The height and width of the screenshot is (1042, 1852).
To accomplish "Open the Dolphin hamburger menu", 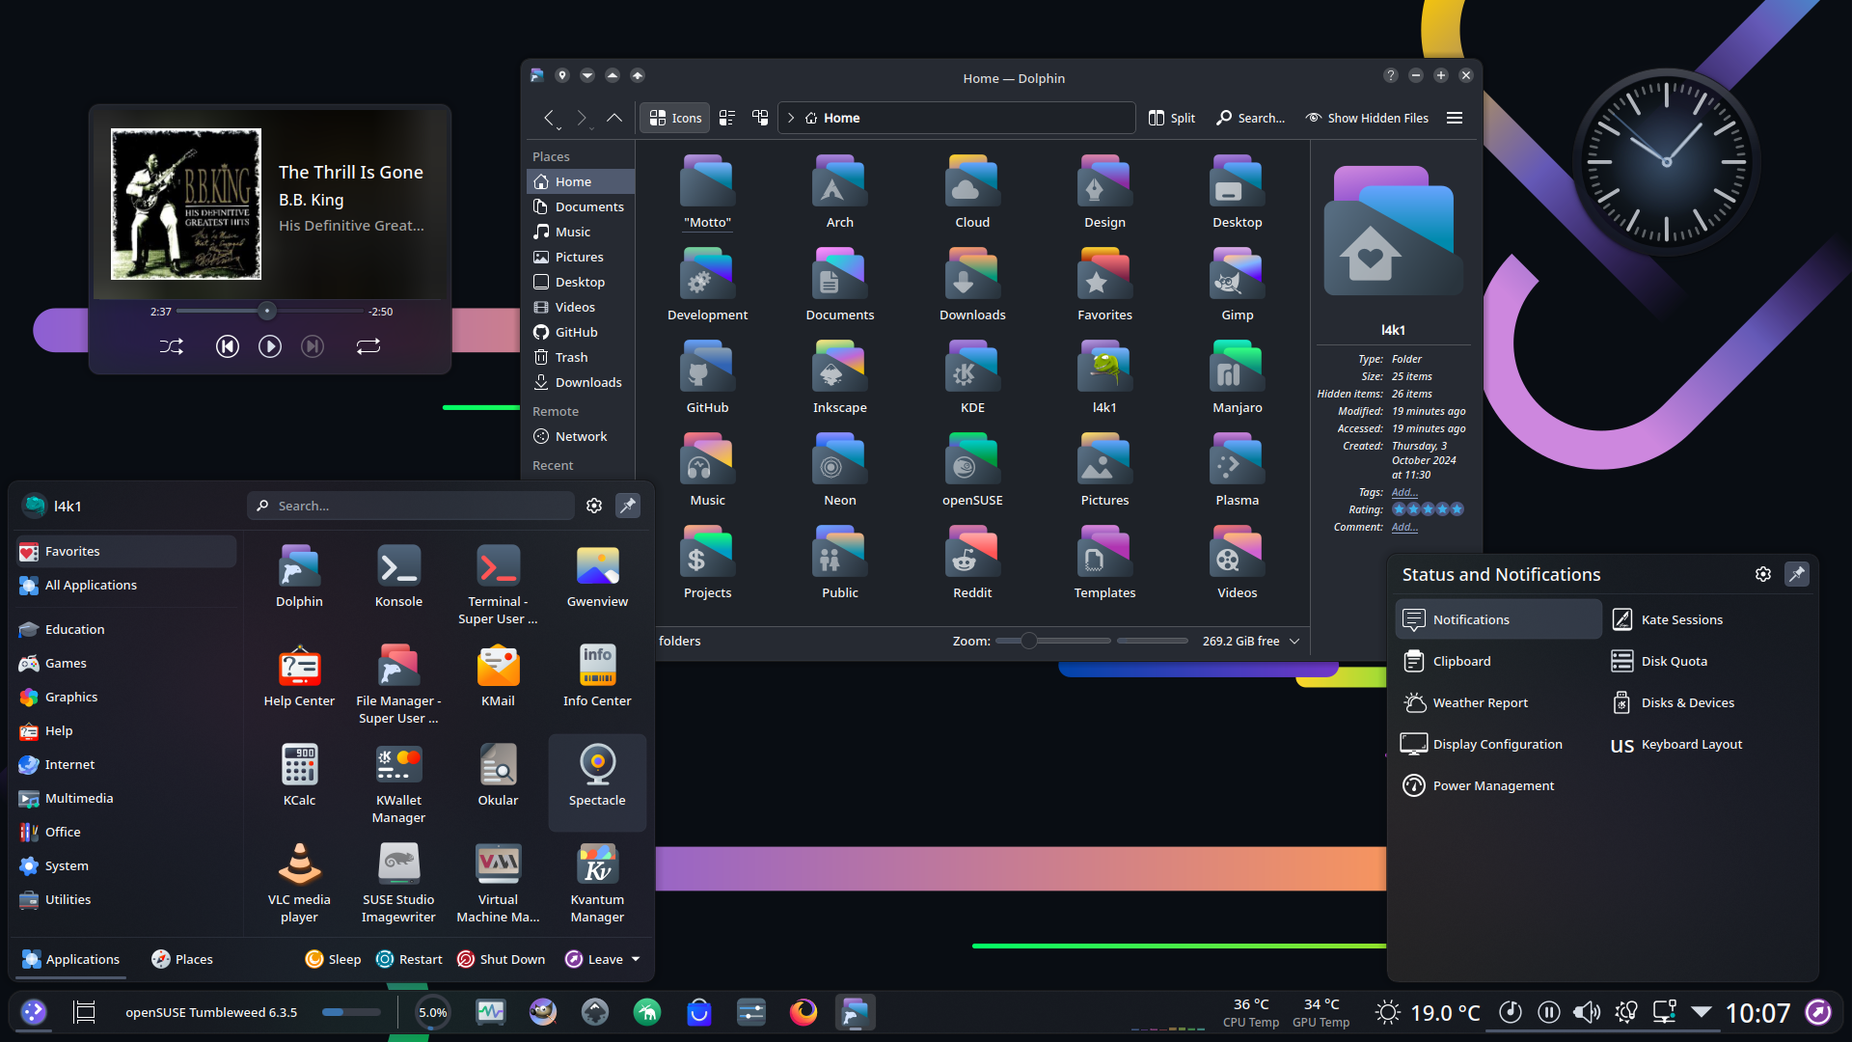I will 1455,118.
